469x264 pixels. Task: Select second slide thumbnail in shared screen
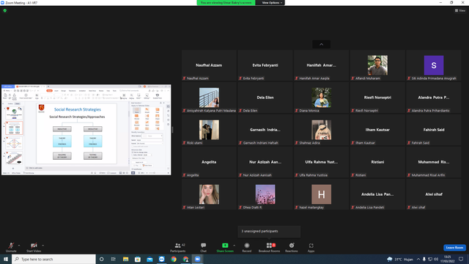pos(14,128)
